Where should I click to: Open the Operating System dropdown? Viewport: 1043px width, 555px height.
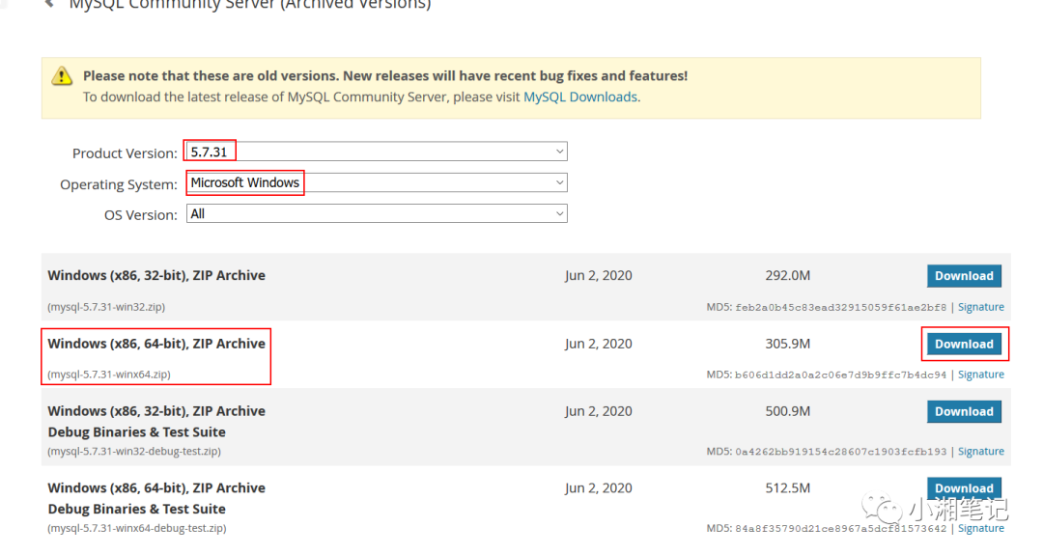pyautogui.click(x=377, y=182)
